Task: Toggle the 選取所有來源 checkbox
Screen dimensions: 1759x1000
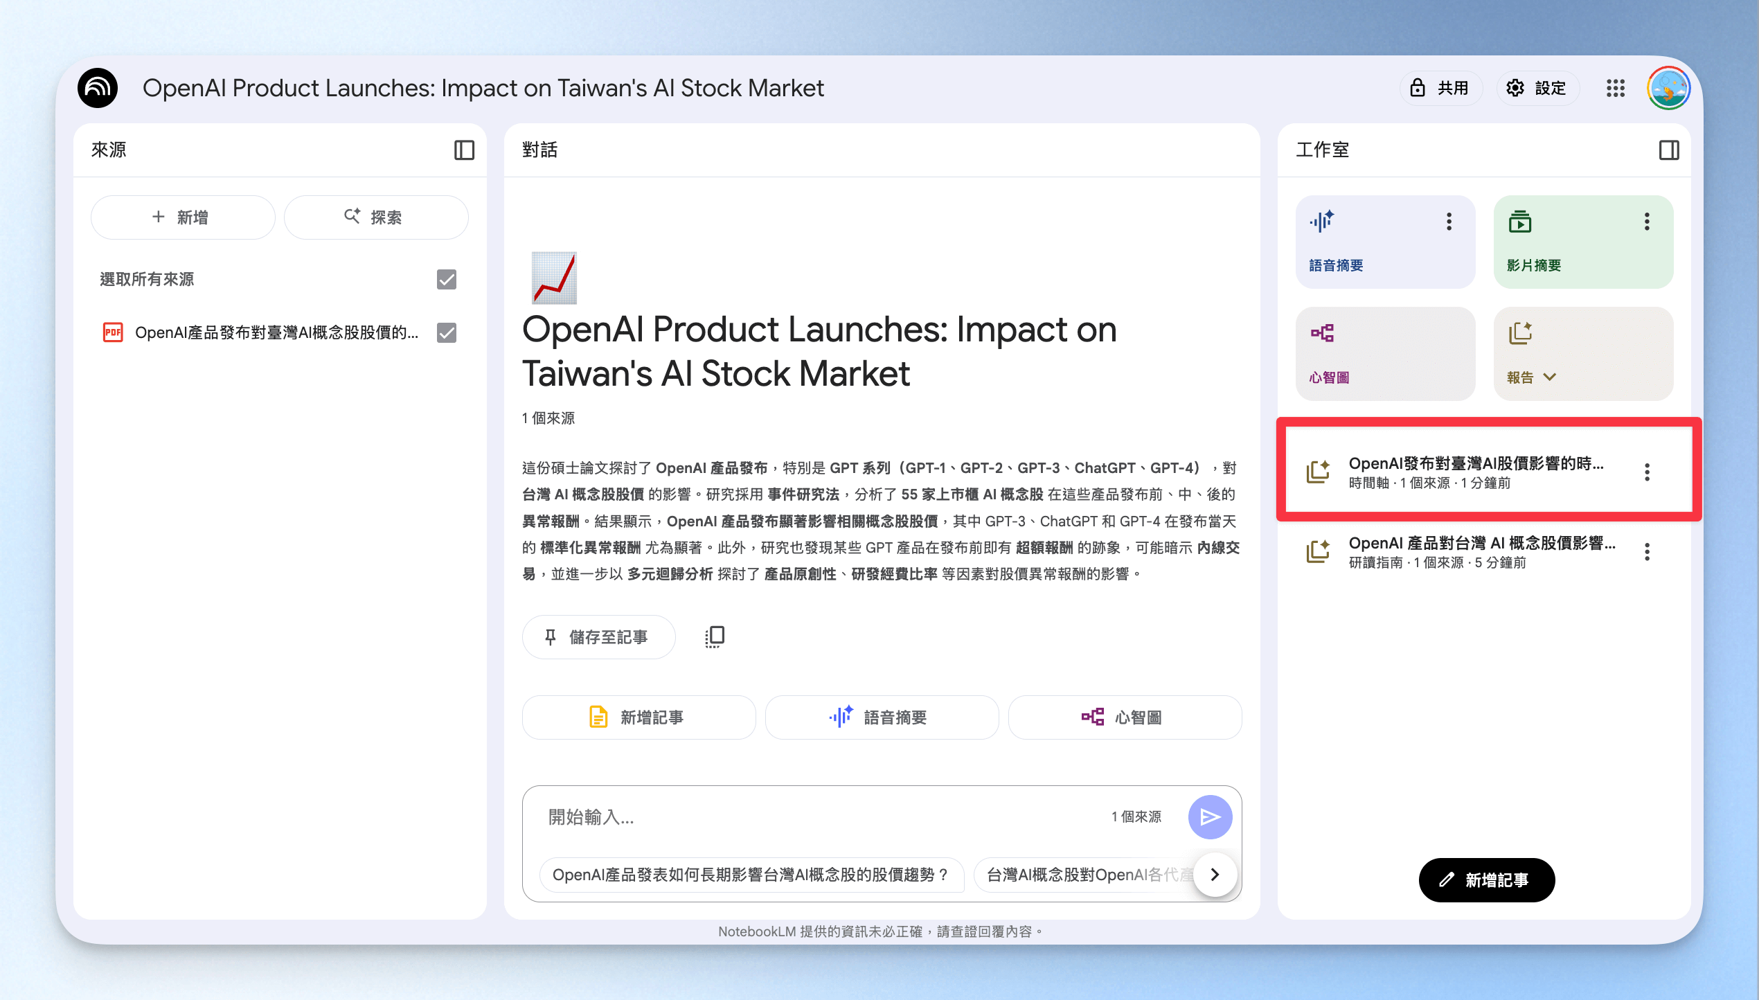Action: 447,279
